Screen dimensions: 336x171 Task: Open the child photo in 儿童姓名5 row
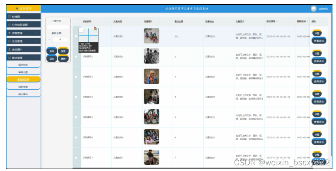(x=151, y=117)
